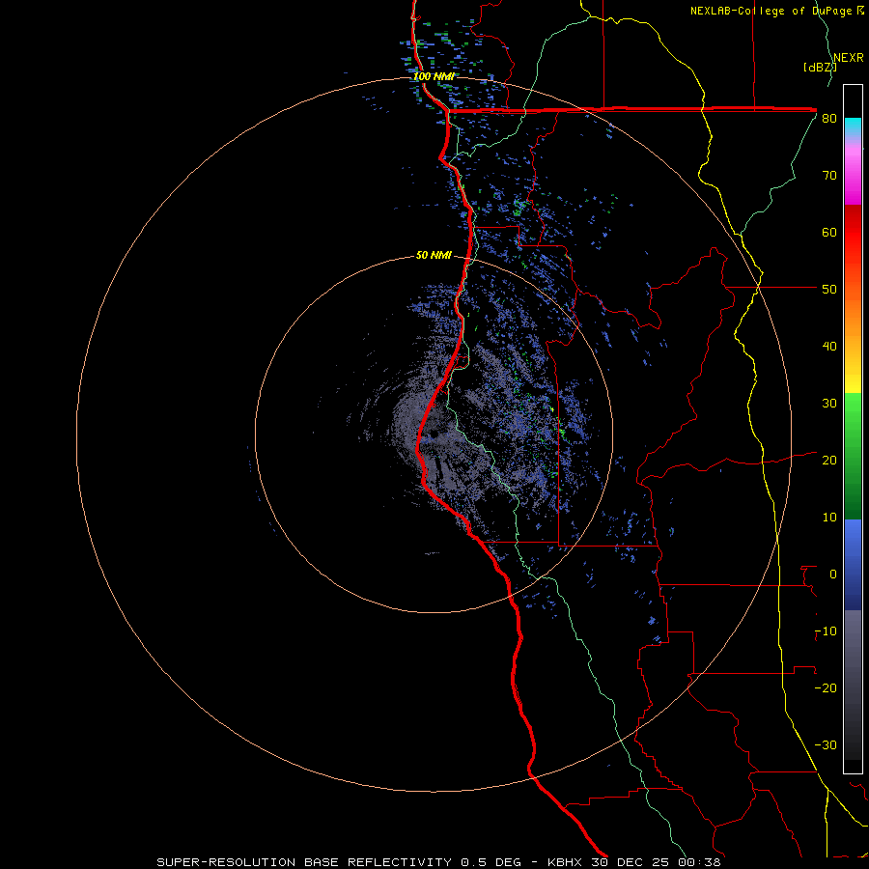Click the 10 value on the dBZ scale
The width and height of the screenshot is (869, 869).
829,518
